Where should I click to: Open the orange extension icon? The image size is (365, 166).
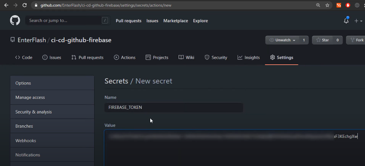pos(339,5)
